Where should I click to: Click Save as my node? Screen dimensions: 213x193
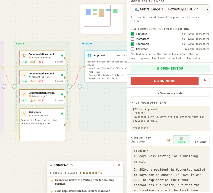[x=170, y=93]
